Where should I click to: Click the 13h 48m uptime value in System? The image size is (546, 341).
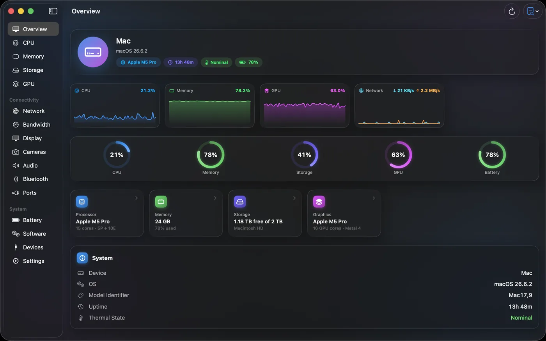tap(520, 307)
